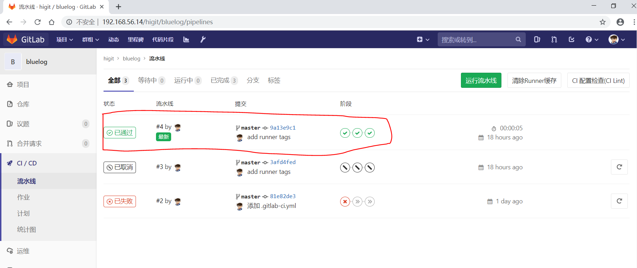637x268 pixels.
Task: Open 代码片段 in the top navbar
Action: [x=163, y=39]
